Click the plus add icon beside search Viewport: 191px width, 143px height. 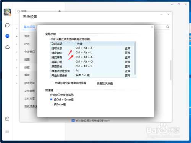pos(60,11)
